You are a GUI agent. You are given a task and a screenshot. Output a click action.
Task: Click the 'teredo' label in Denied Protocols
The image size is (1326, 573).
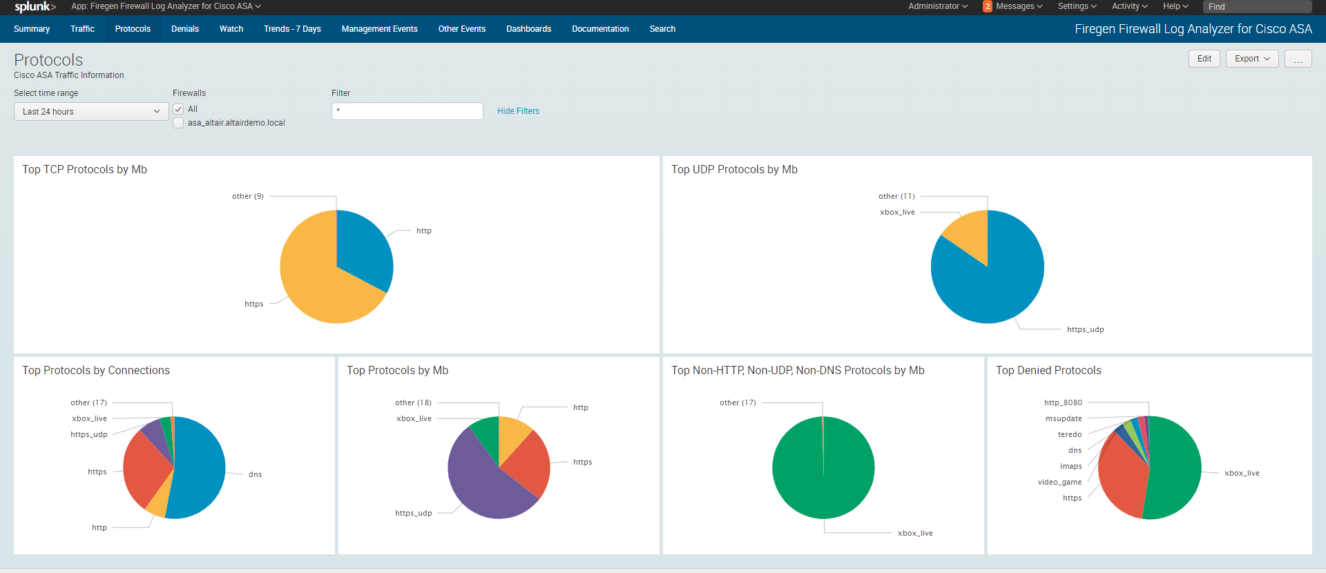(x=1070, y=435)
